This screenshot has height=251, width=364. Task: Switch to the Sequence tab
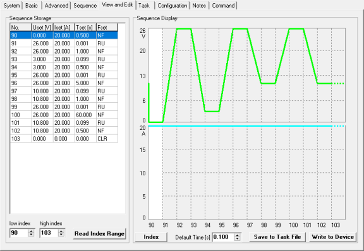coord(85,6)
